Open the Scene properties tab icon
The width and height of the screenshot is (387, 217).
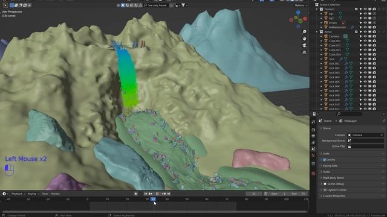coord(313,149)
